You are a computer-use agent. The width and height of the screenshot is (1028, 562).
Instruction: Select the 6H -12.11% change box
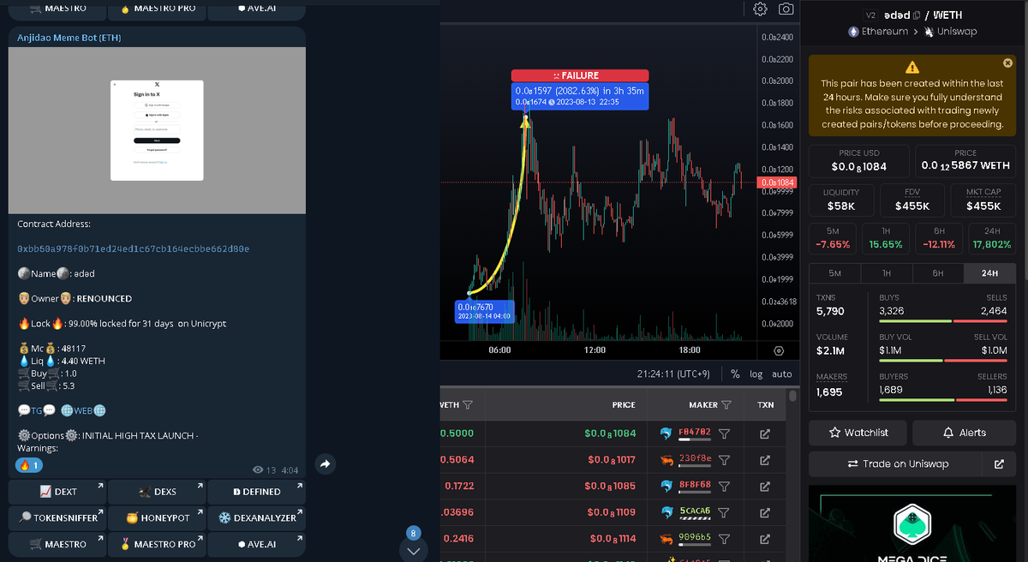(939, 238)
